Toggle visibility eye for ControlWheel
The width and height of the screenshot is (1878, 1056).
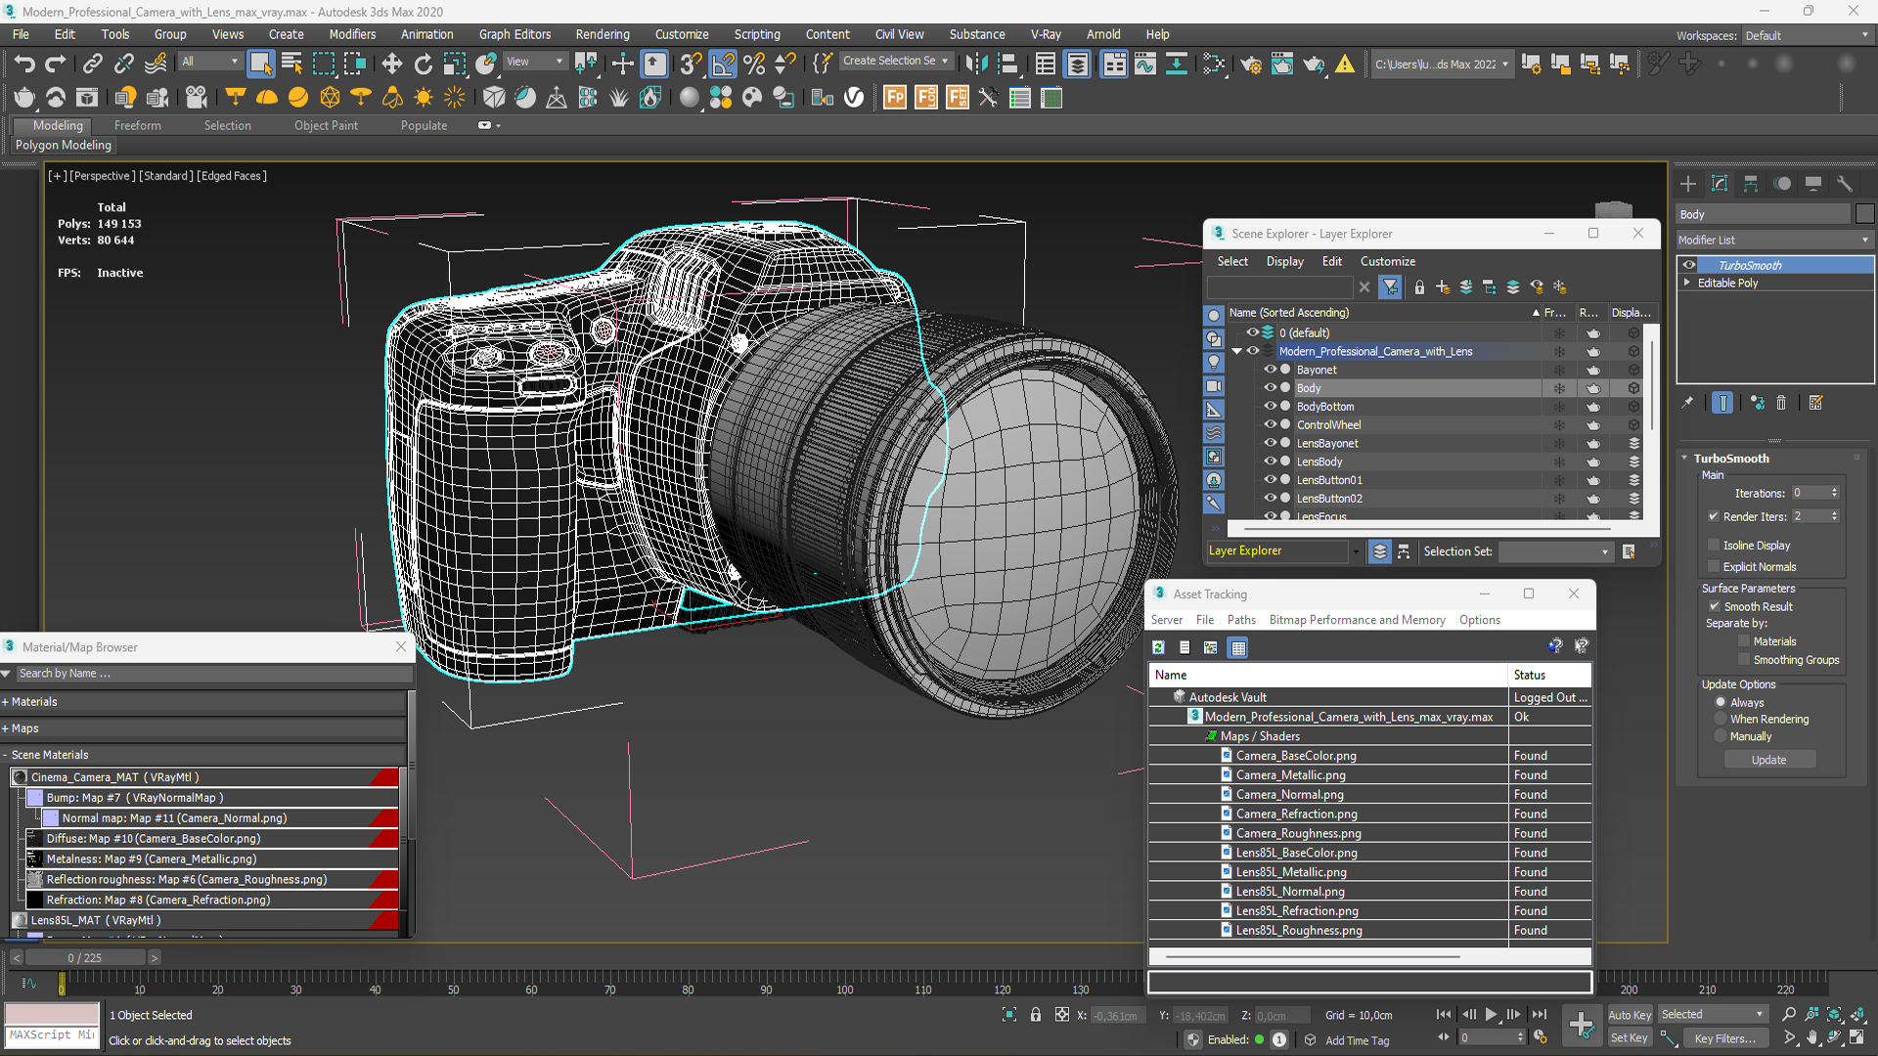[x=1270, y=424]
